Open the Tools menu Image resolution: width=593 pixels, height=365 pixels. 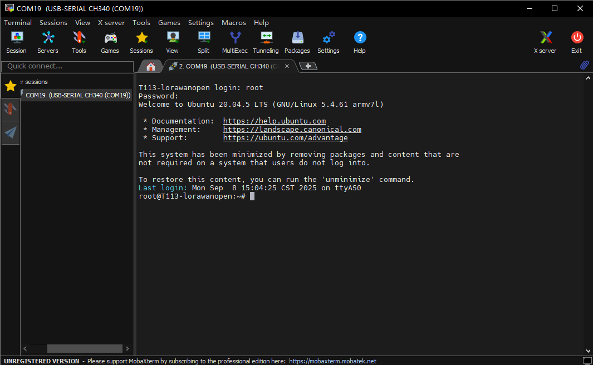point(141,23)
